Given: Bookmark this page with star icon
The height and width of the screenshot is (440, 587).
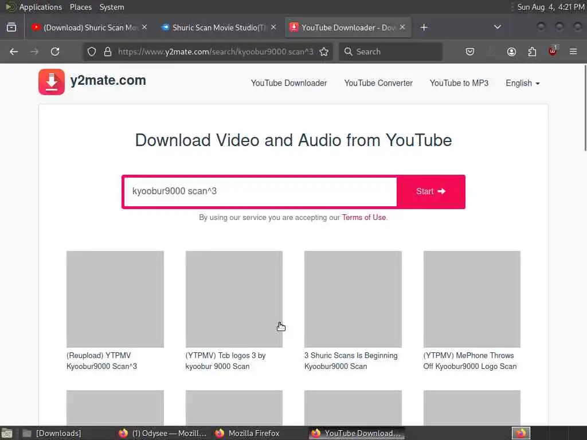Looking at the screenshot, I should [324, 52].
